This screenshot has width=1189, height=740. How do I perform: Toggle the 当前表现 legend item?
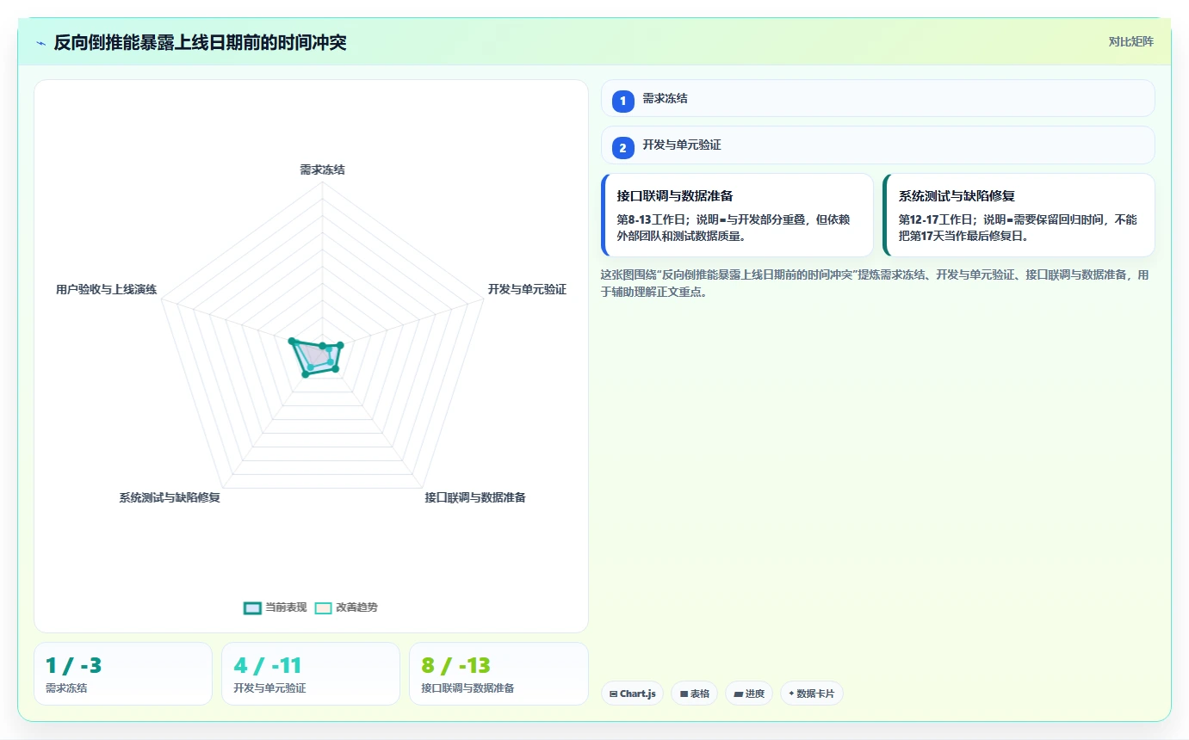276,607
